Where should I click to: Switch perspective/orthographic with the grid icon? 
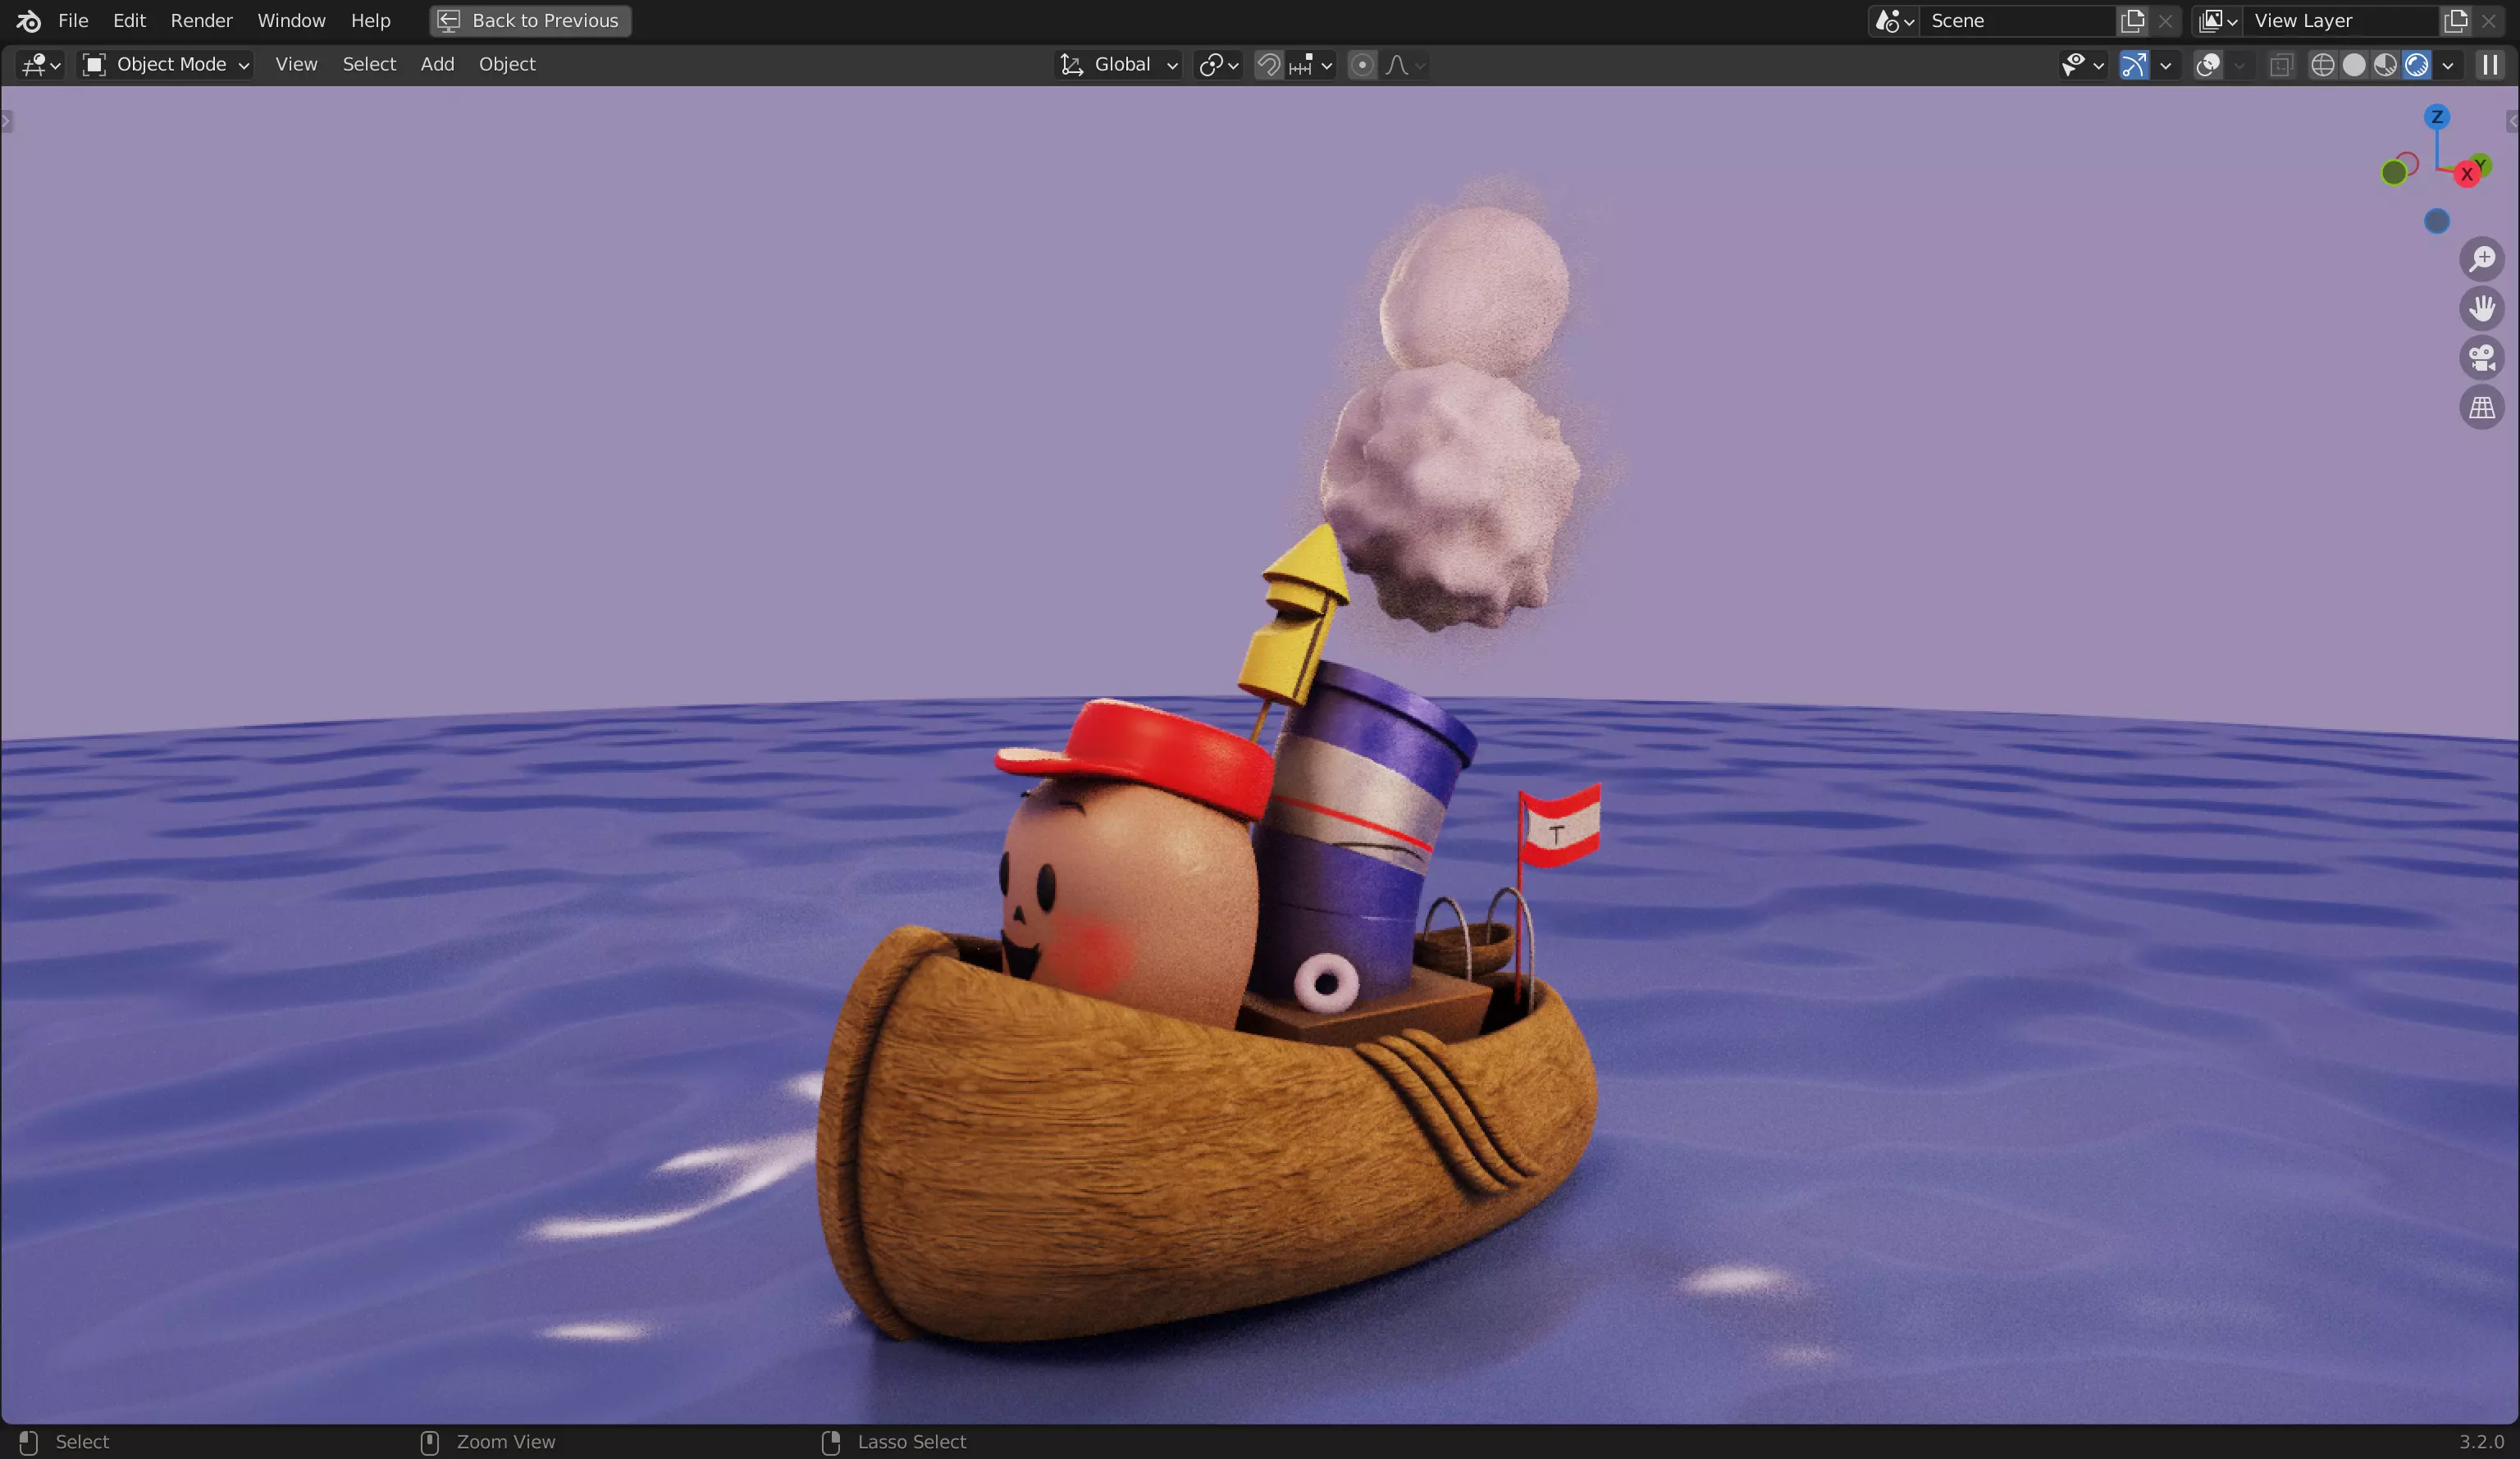click(x=2481, y=408)
